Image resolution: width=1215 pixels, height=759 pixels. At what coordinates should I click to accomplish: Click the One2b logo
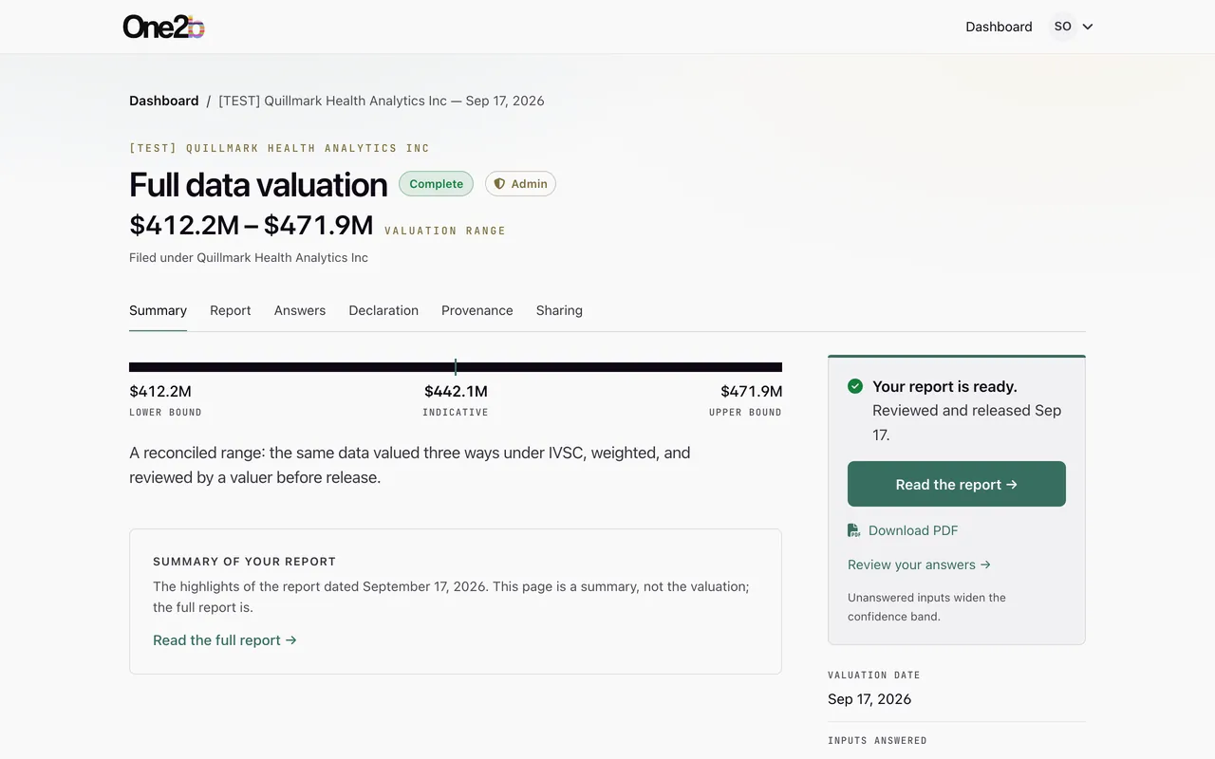click(163, 27)
